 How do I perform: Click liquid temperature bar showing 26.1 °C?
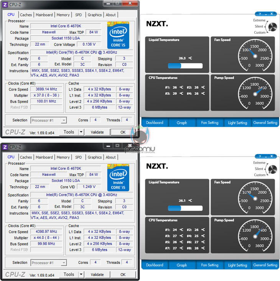pos(185,208)
